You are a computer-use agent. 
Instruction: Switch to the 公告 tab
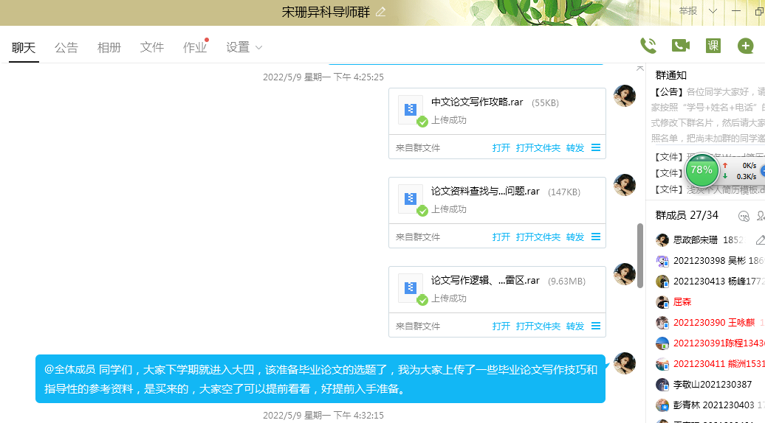click(66, 47)
